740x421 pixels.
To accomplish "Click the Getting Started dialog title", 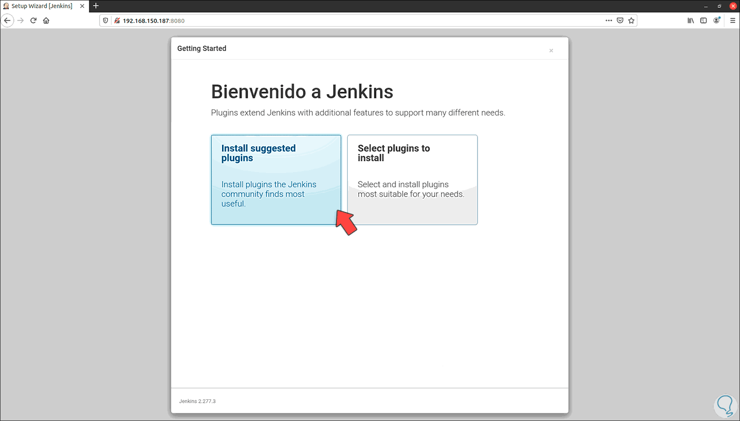I will click(202, 48).
